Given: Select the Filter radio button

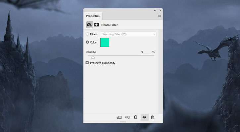Looking at the screenshot, I should 87,34.
